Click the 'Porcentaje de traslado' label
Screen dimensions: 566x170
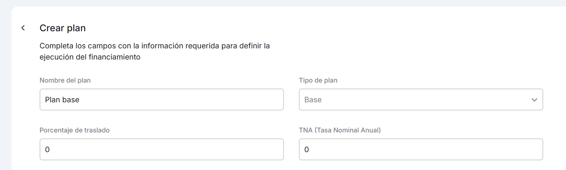click(x=74, y=130)
